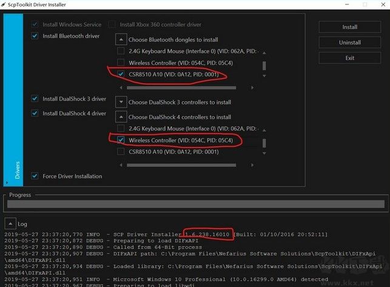
Task: Check CSR8510 A10 in DualShock 4 list
Action: [x=121, y=151]
